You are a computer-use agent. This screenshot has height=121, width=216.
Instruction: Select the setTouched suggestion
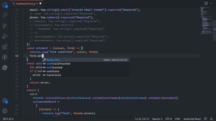(x=86, y=68)
